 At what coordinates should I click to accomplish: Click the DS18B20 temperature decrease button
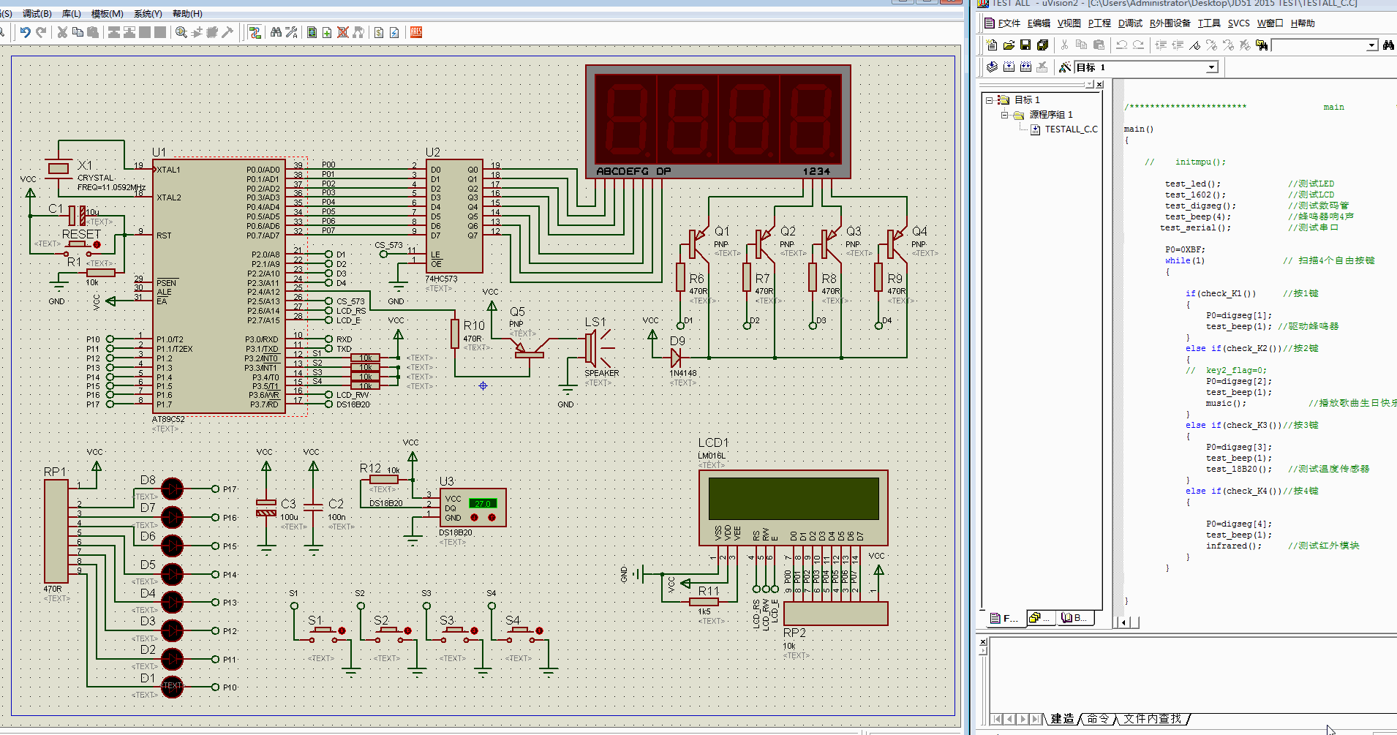click(474, 518)
